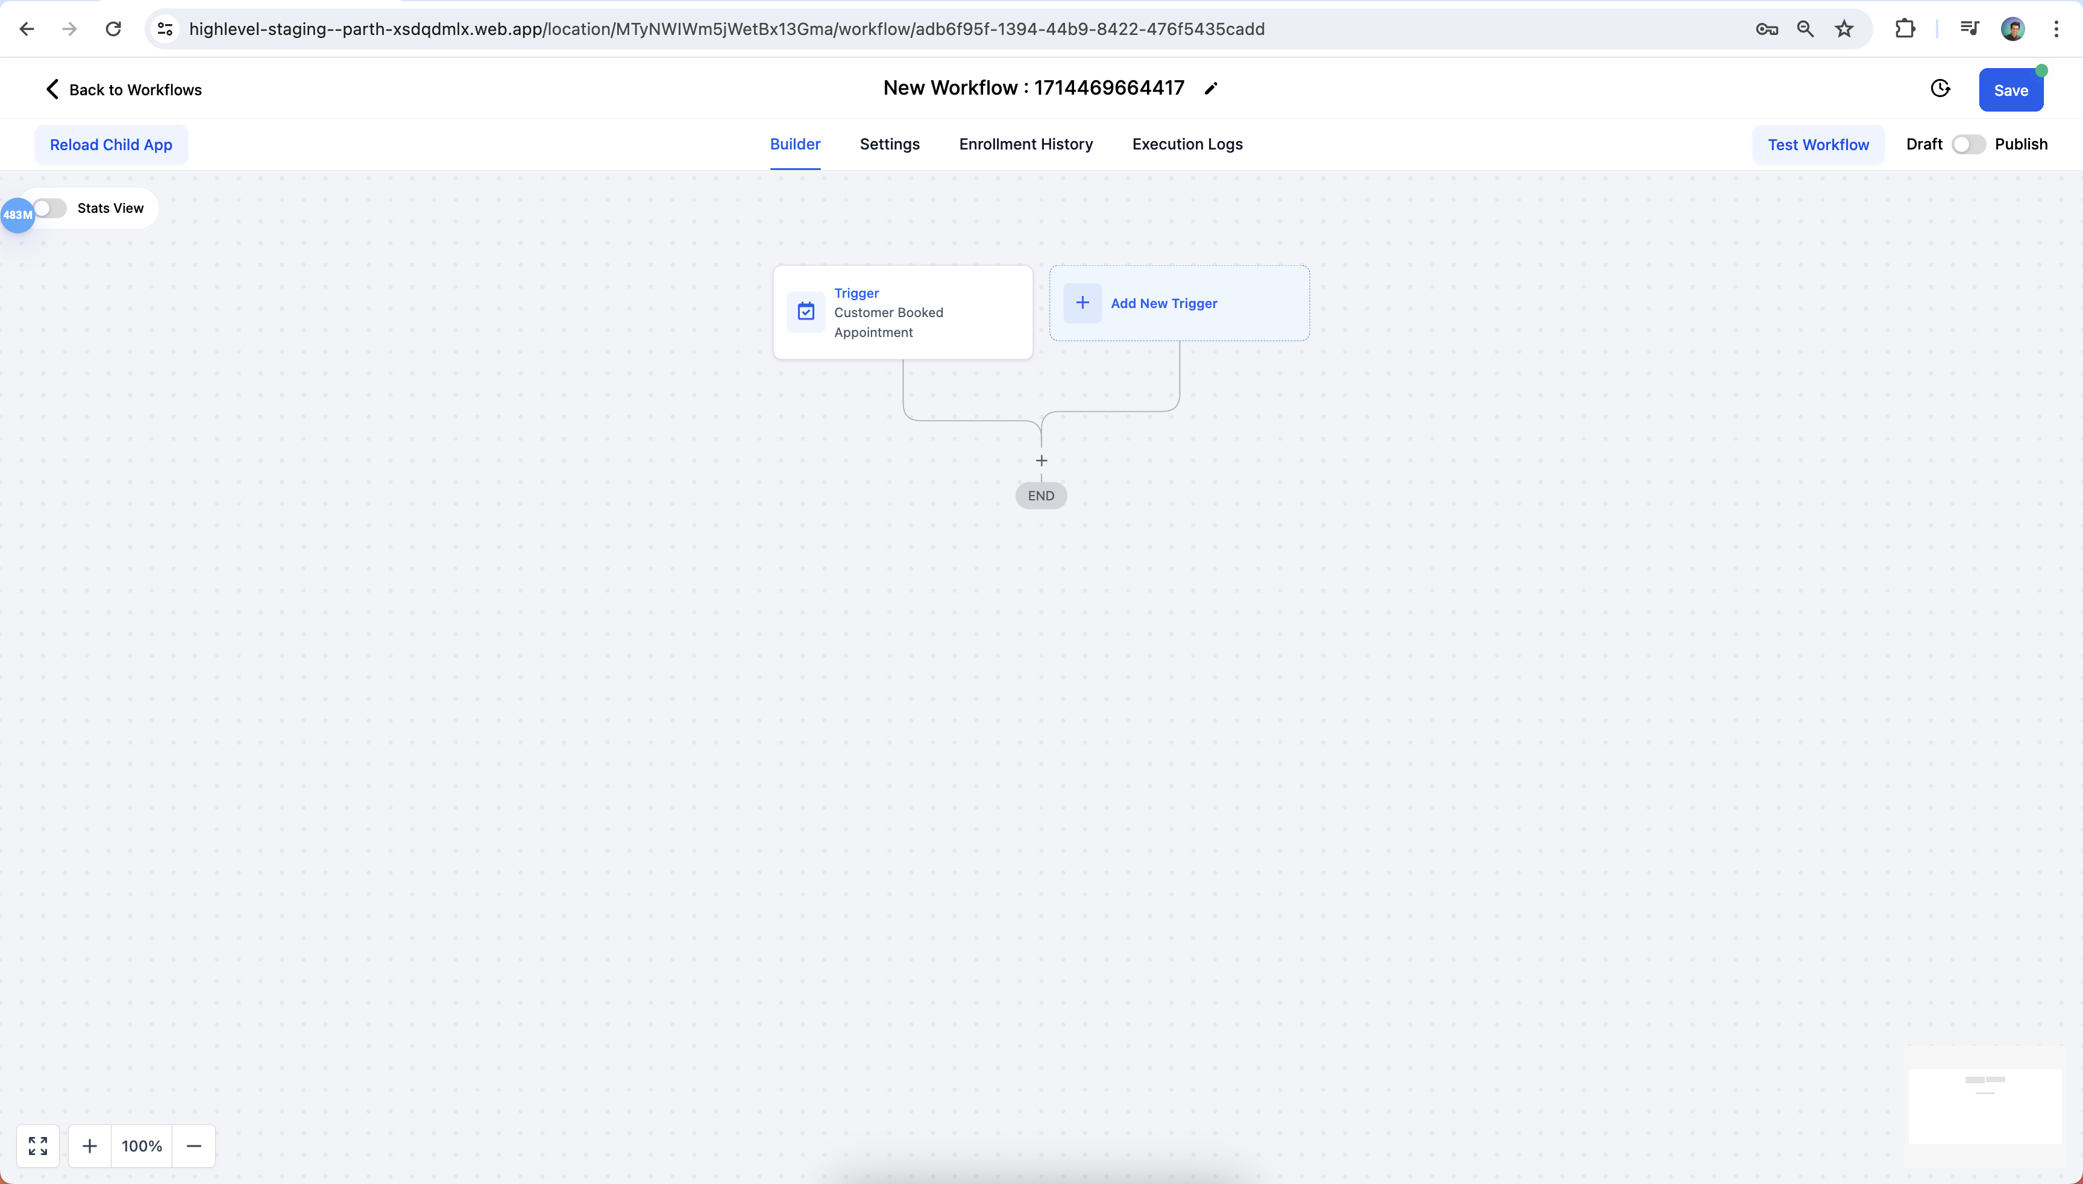The width and height of the screenshot is (2083, 1184).
Task: Click the plus icon in Add New Trigger
Action: point(1082,303)
